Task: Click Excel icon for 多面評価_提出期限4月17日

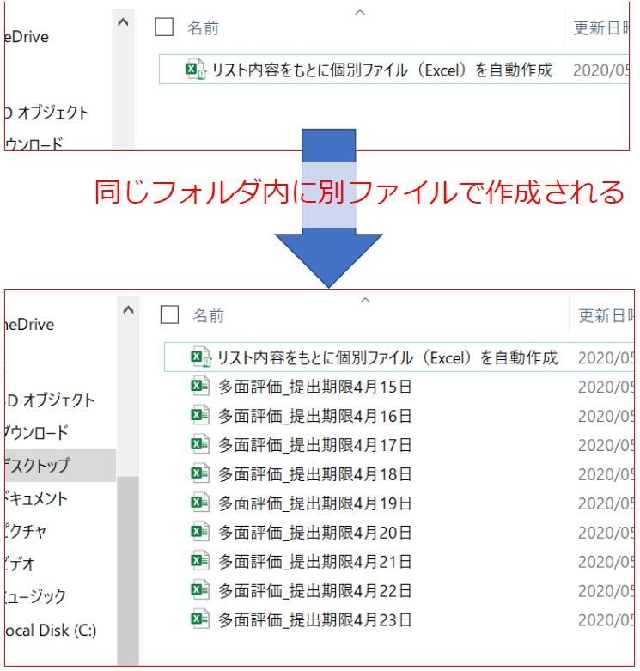Action: [200, 445]
